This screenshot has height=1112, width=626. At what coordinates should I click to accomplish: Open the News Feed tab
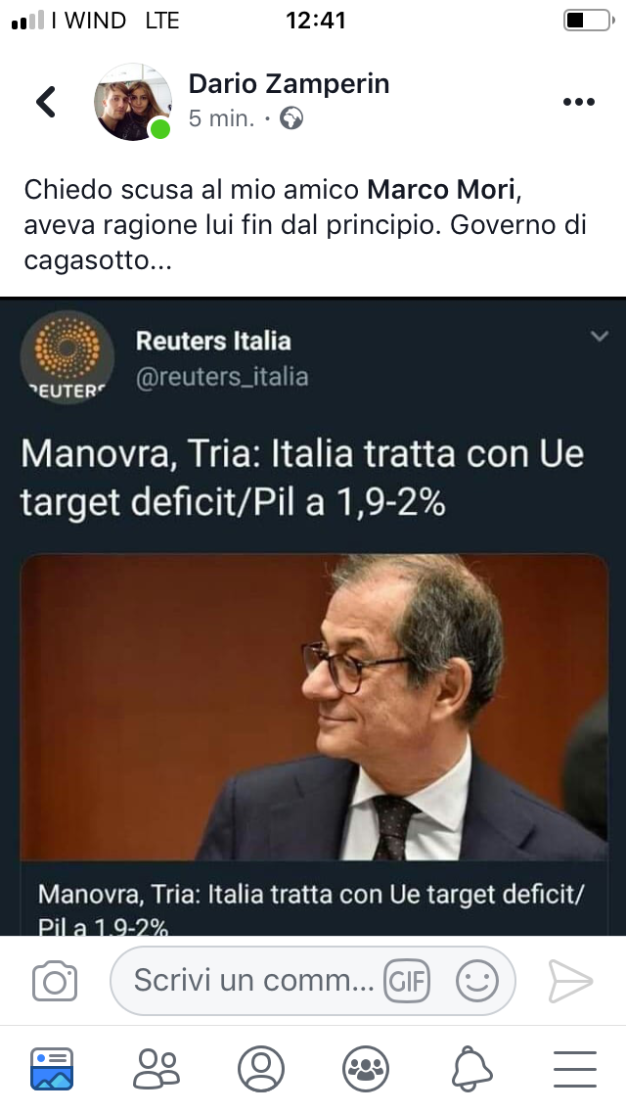[x=52, y=1069]
